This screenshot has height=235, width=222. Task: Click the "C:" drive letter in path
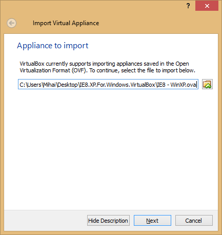(23, 85)
